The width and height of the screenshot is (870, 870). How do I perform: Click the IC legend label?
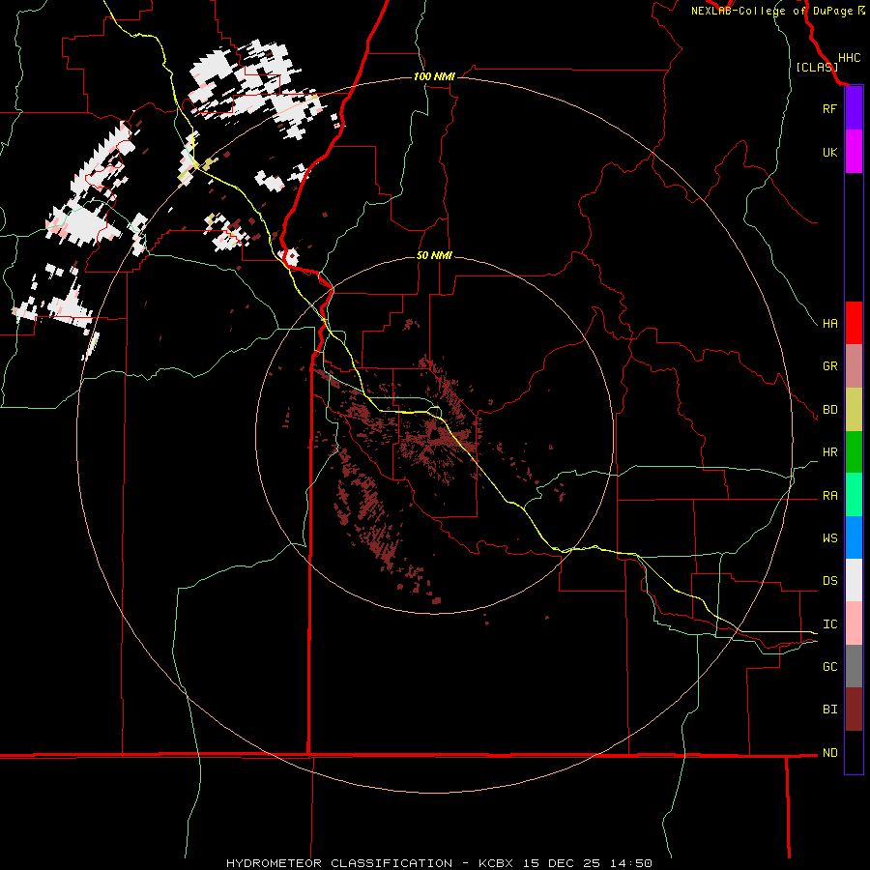829,623
